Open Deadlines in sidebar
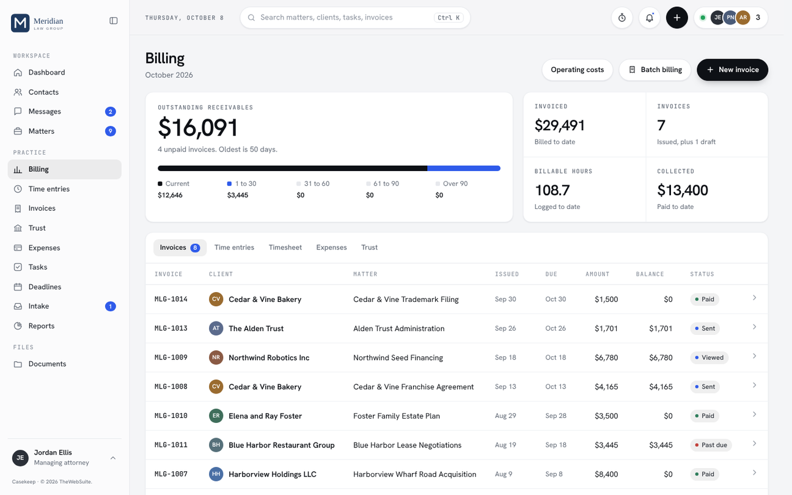This screenshot has height=495, width=792. point(65,287)
